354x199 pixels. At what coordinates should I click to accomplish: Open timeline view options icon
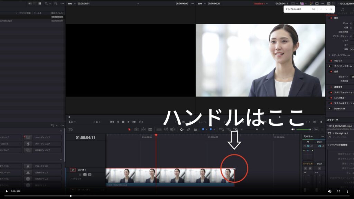pos(71,130)
